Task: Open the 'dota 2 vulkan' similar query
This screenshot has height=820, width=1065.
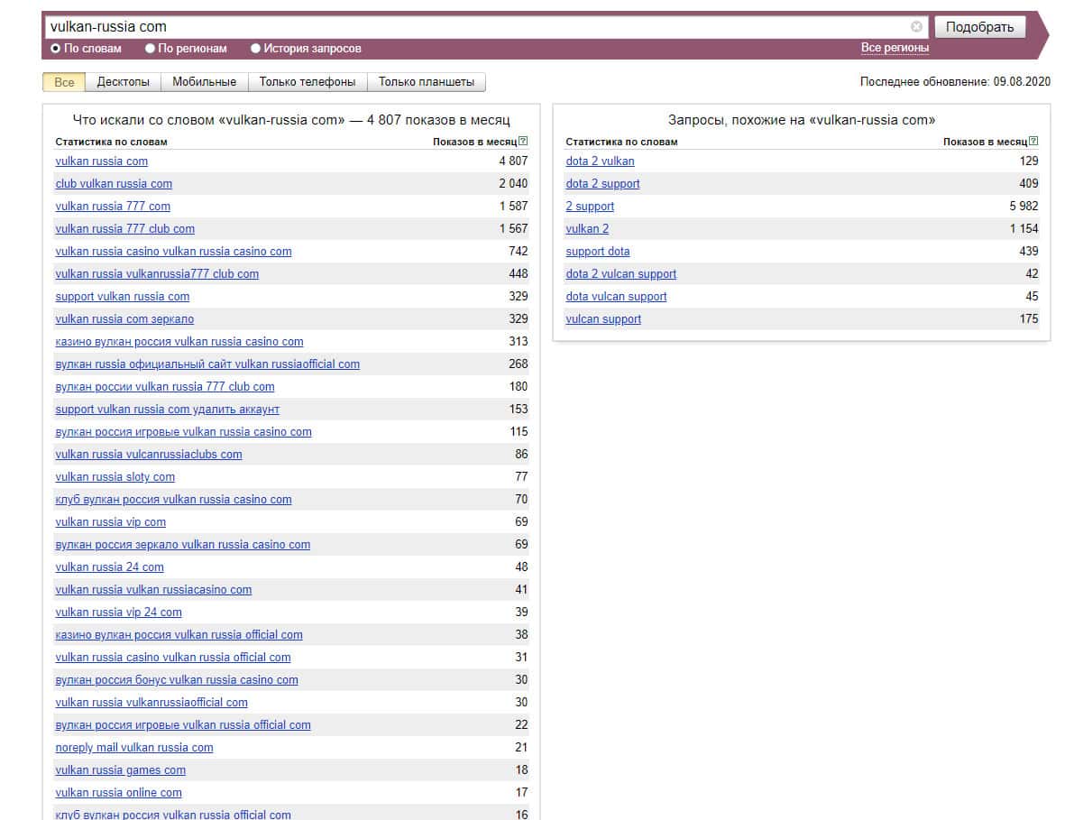Action: [x=600, y=161]
